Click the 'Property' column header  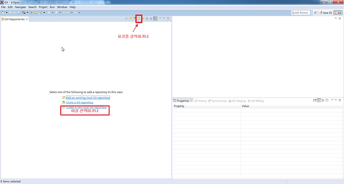[207, 106]
